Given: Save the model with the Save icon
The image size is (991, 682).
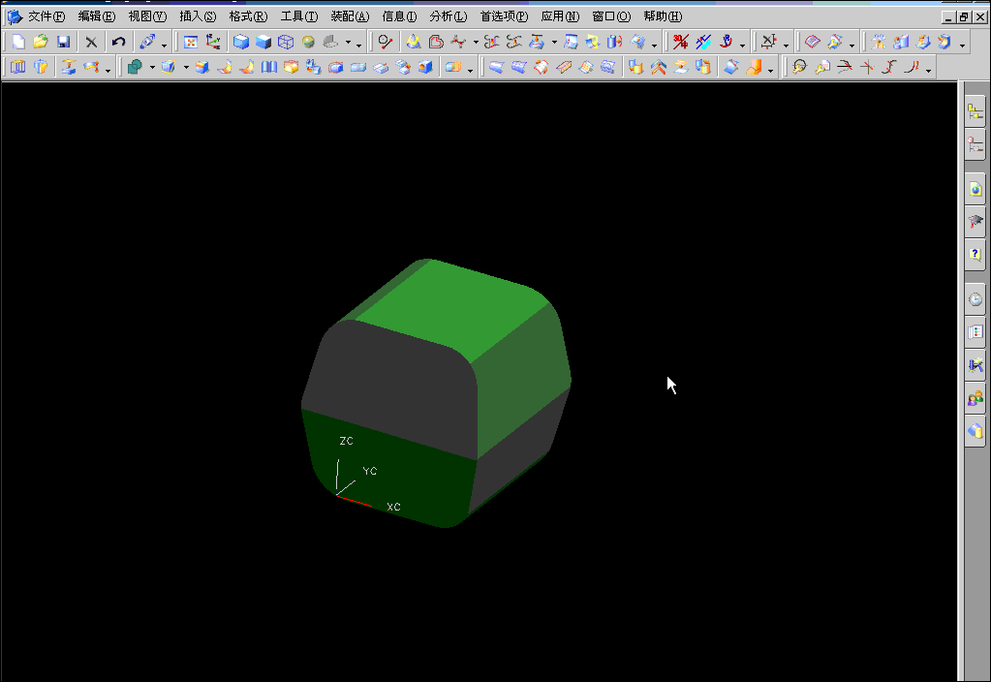Looking at the screenshot, I should [x=63, y=42].
